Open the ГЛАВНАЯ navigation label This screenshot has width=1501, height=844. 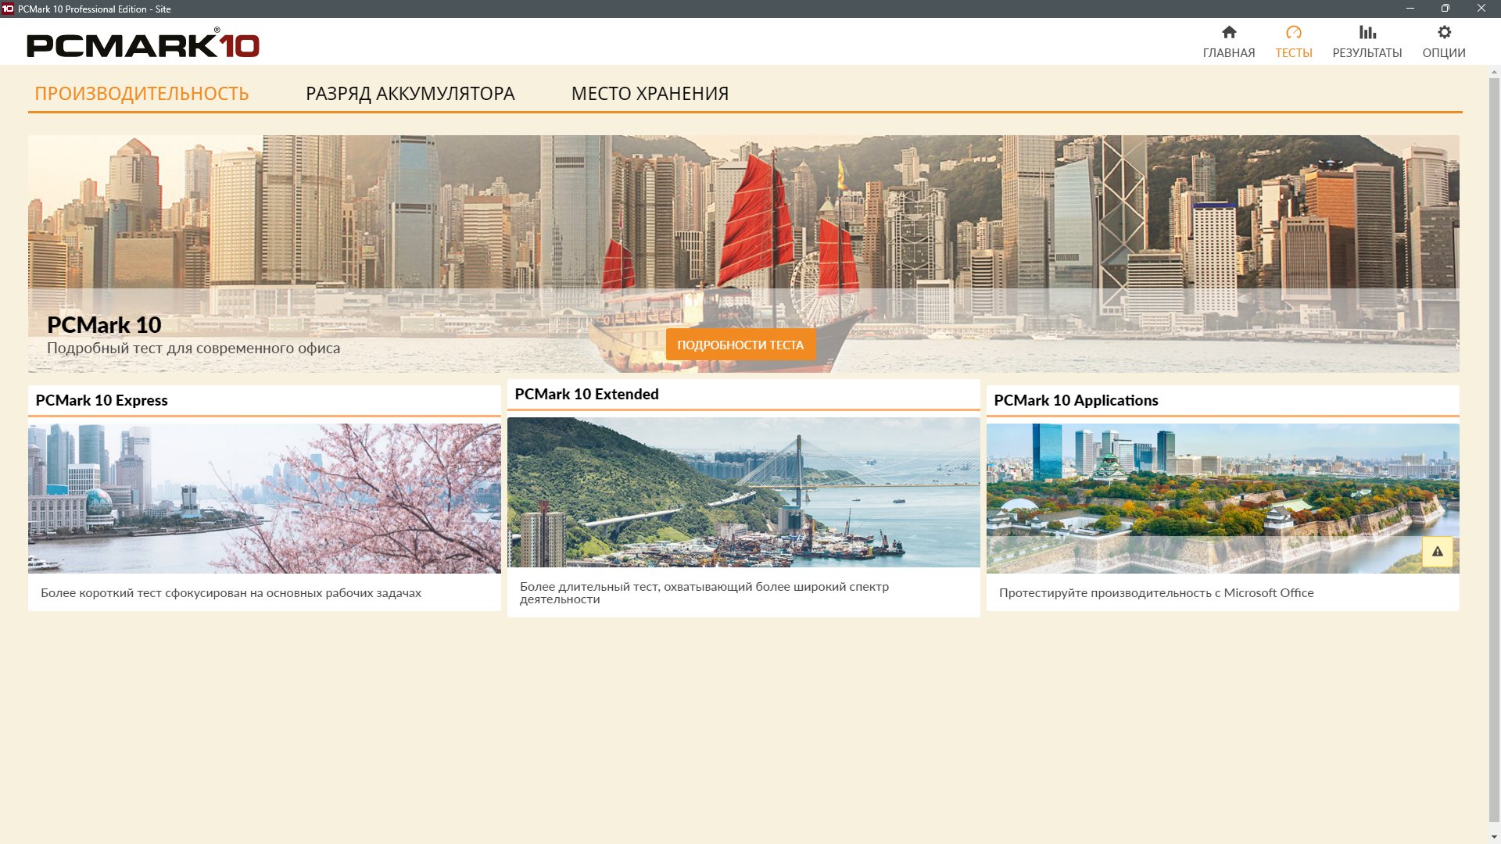(x=1229, y=53)
